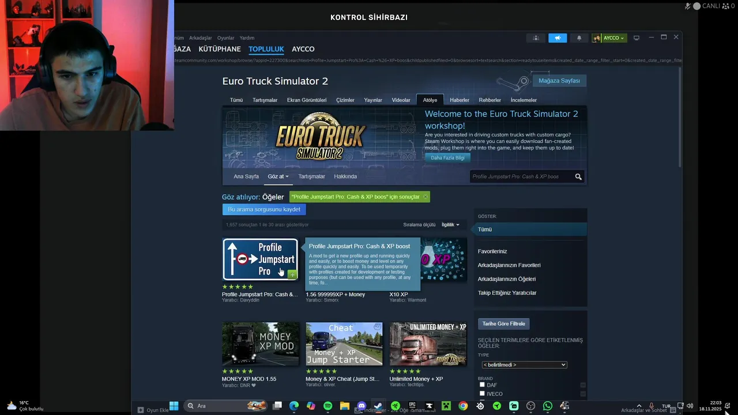Open the Oyunlar menu
Image resolution: width=738 pixels, height=415 pixels.
(225, 38)
